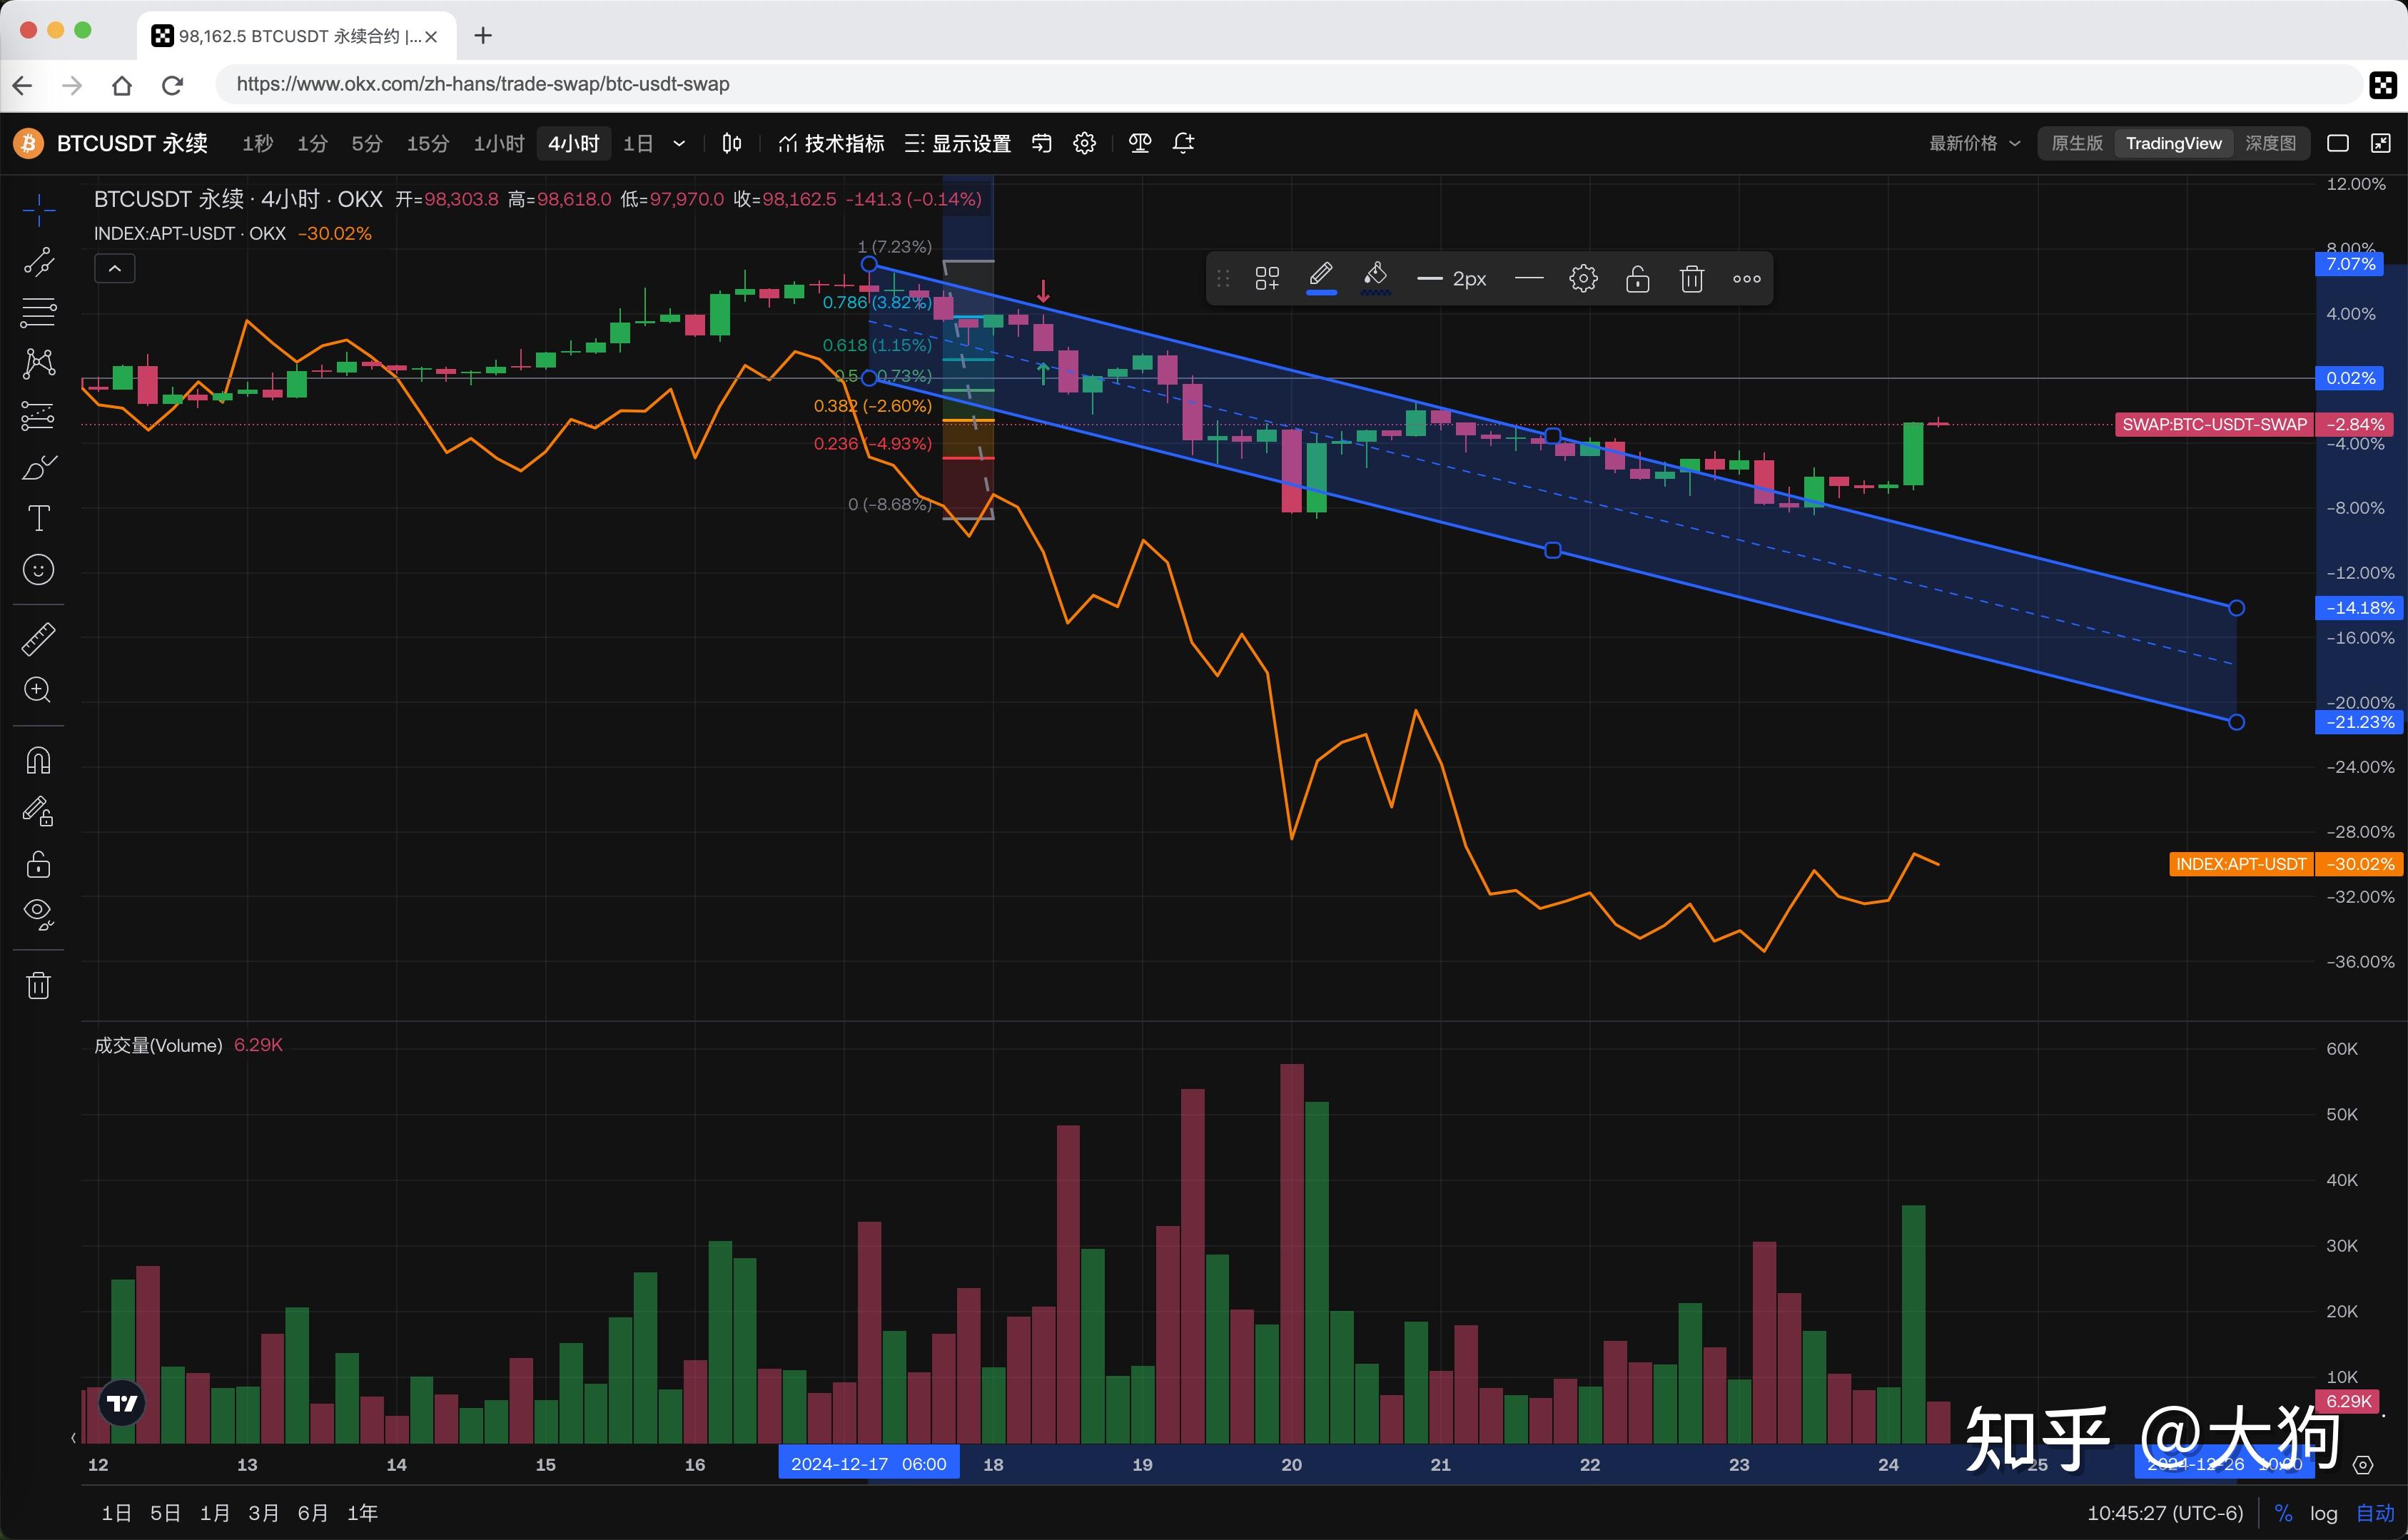Toggle magnet mode for drawings
2408x1540 pixels.
pyautogui.click(x=38, y=761)
